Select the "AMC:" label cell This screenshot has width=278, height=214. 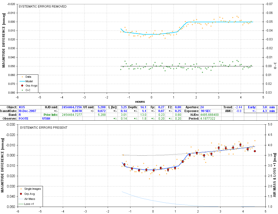click(229, 111)
